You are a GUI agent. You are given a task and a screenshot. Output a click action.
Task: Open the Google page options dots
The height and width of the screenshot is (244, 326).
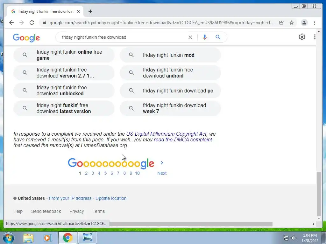pos(315,37)
